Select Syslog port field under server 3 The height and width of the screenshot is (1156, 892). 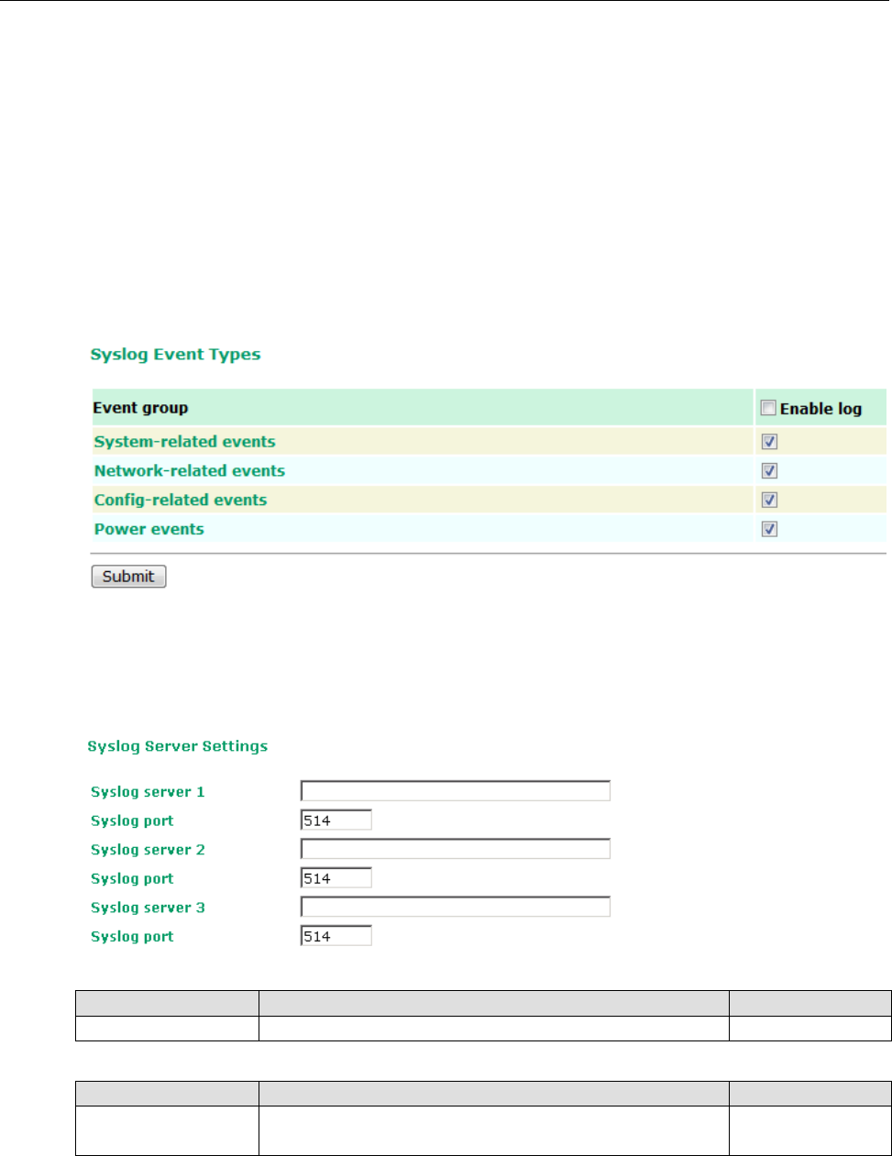336,936
